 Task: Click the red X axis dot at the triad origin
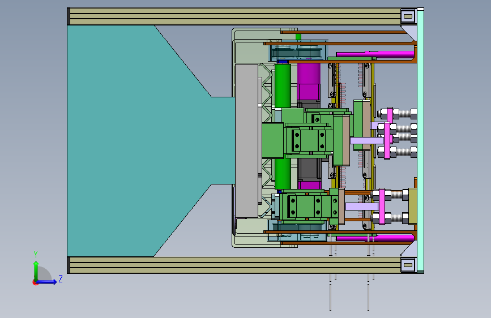35,282
